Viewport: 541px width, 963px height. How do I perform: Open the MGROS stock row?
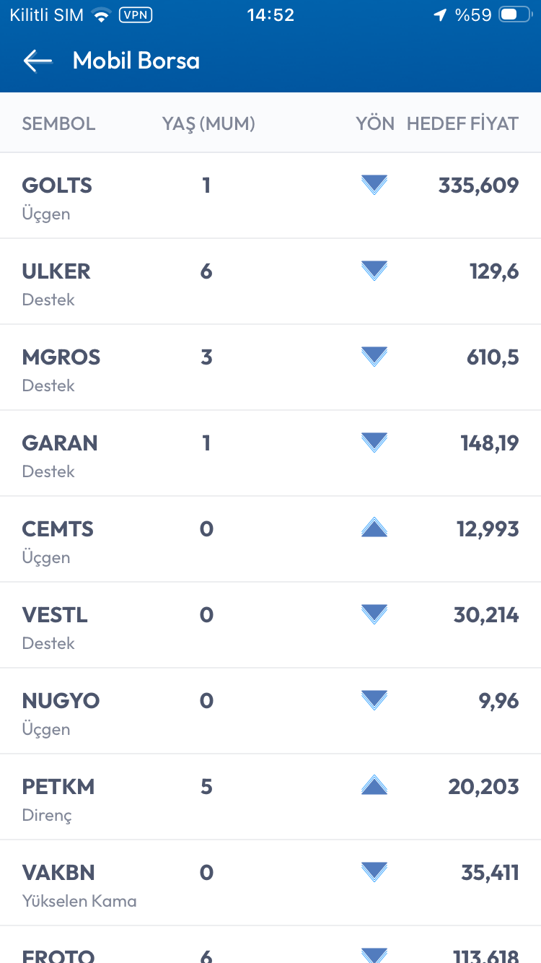(x=270, y=367)
